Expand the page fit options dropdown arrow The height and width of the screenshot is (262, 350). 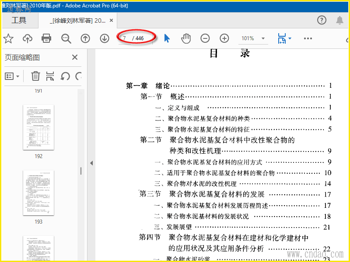[290, 38]
